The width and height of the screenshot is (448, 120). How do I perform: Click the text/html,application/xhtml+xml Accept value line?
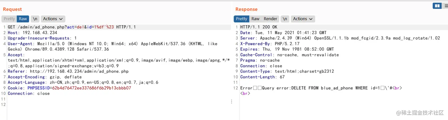(x=119, y=60)
